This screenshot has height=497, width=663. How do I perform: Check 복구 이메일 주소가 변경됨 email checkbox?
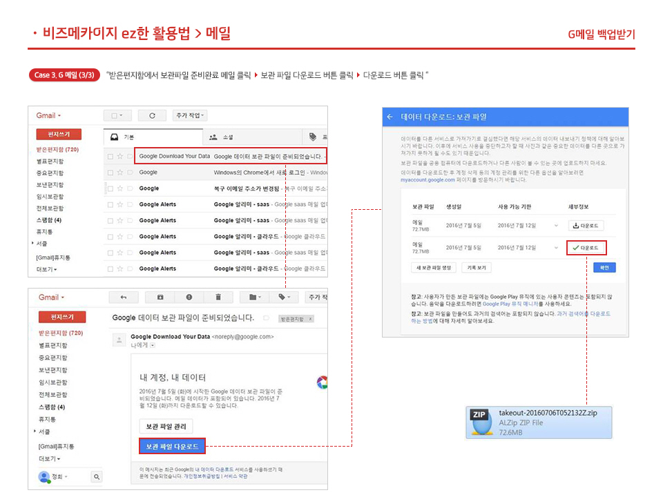(x=110, y=188)
